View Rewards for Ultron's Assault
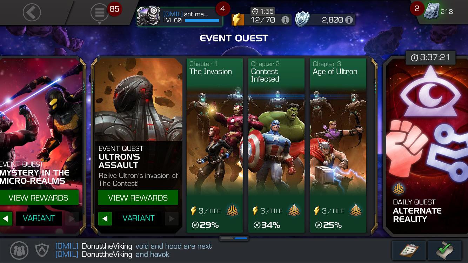 pos(138,198)
